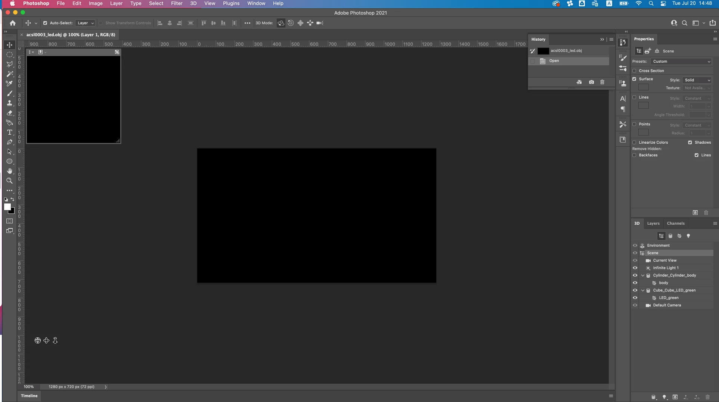The image size is (719, 402).
Task: Open the History panel menu
Action: 611,40
